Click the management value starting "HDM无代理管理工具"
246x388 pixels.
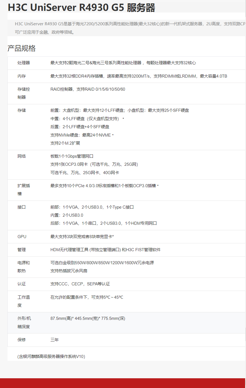(x=106, y=250)
